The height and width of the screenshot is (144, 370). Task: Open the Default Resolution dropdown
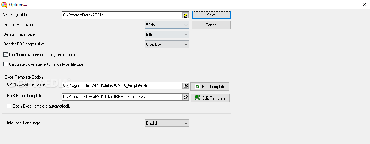click(x=167, y=25)
